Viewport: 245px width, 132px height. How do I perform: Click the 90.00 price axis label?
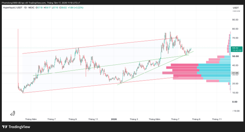pyautogui.click(x=235, y=20)
